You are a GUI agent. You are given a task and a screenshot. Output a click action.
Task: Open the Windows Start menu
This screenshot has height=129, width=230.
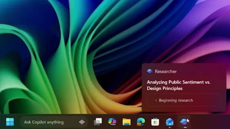point(10,122)
